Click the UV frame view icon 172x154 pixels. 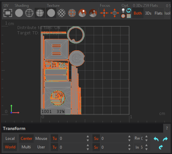click(8, 13)
